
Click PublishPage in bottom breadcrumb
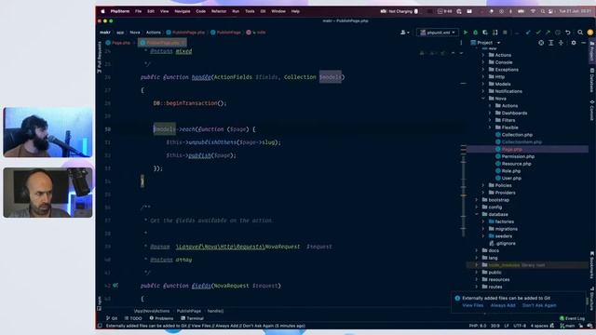189,311
